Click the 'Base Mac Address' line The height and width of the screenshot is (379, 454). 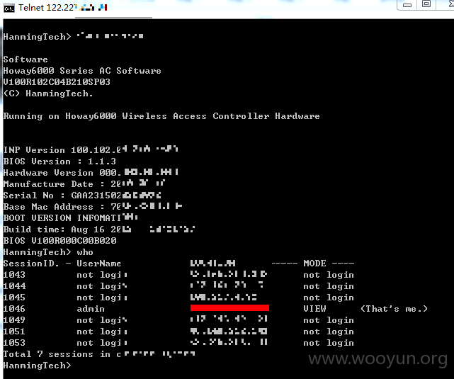pos(93,207)
